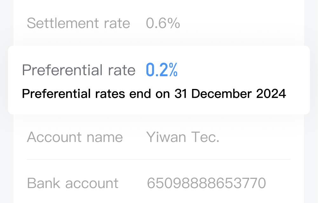The width and height of the screenshot is (318, 203).
Task: Select the word Yiwan in account name
Action: click(x=166, y=137)
